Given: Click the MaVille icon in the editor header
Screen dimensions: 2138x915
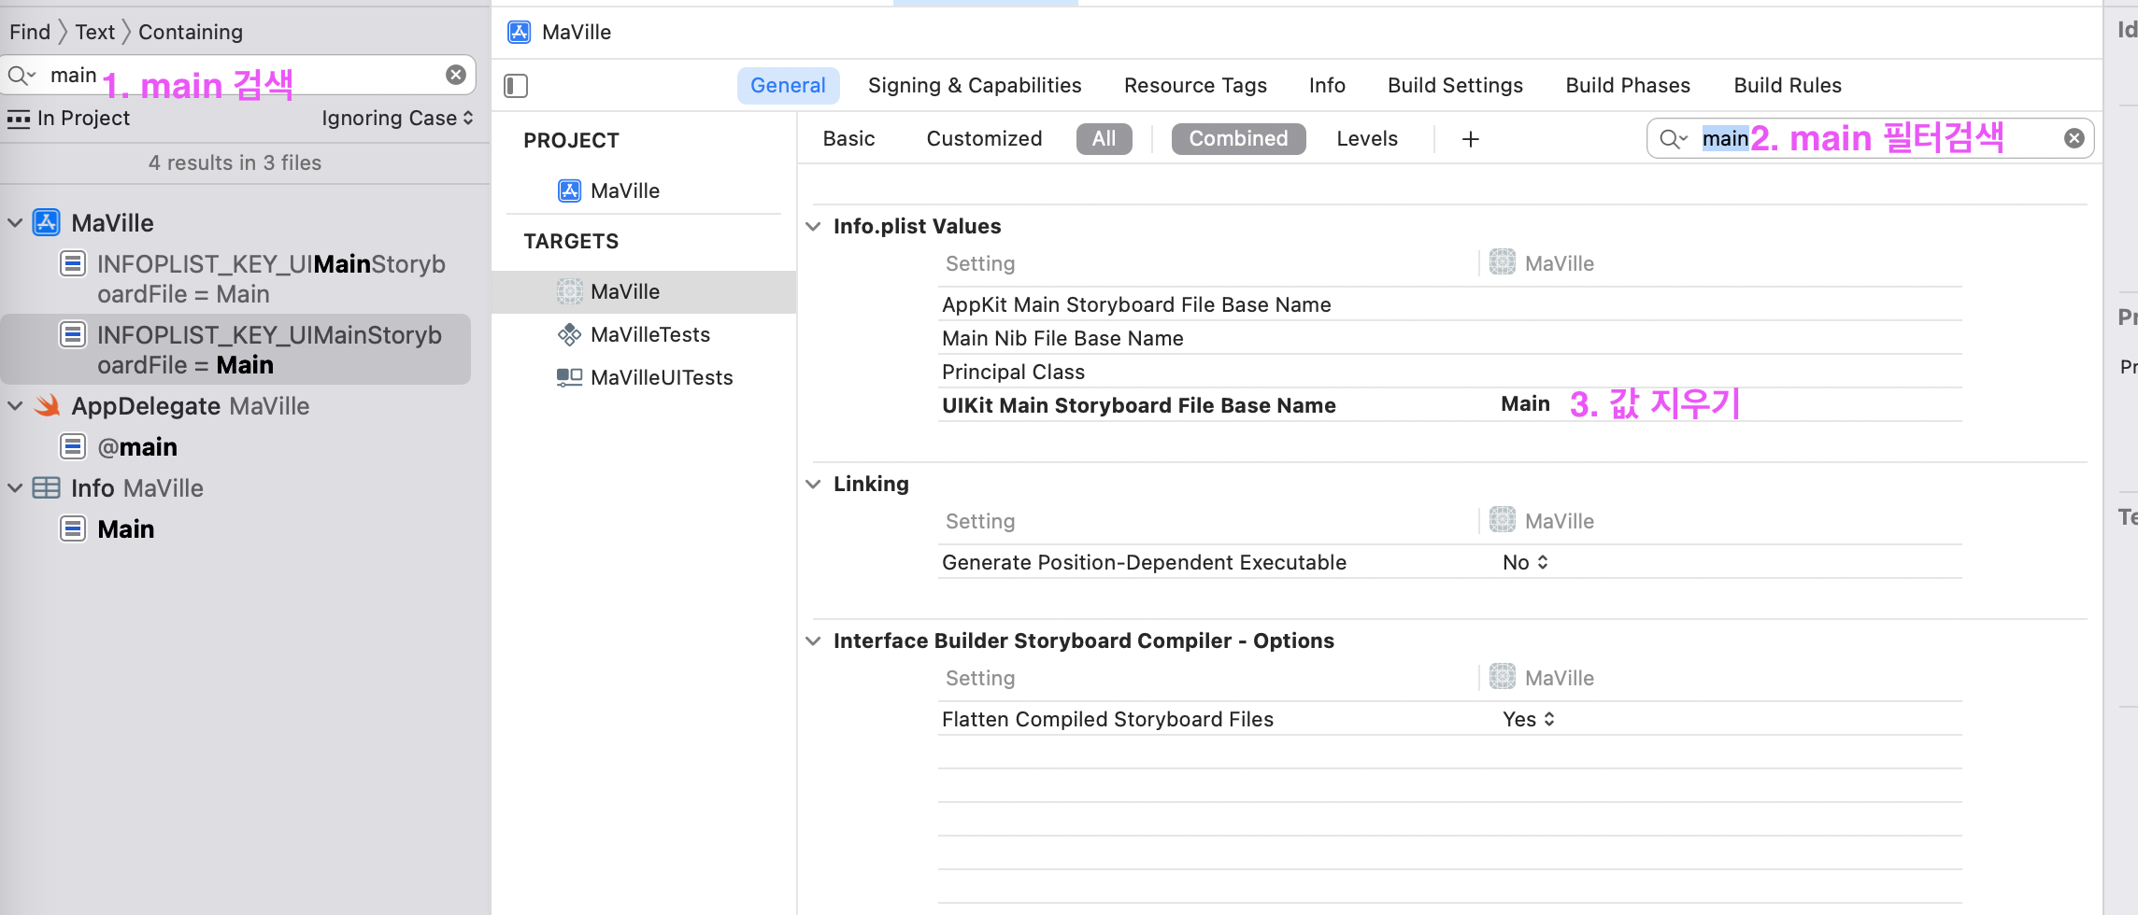Looking at the screenshot, I should [x=520, y=32].
